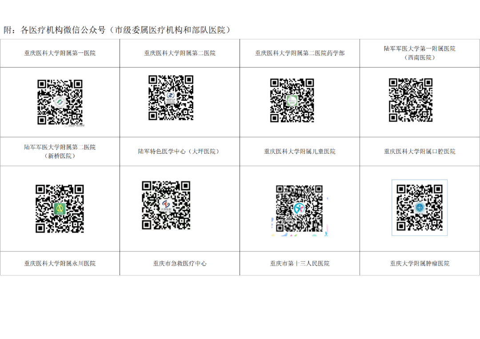Click the 西南医院 QR code image
Viewport: 480px width, 339px height.
point(411,100)
